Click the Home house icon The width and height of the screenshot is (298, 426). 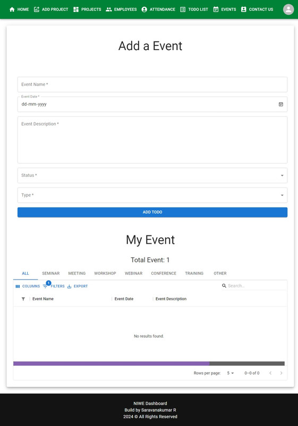(12, 10)
